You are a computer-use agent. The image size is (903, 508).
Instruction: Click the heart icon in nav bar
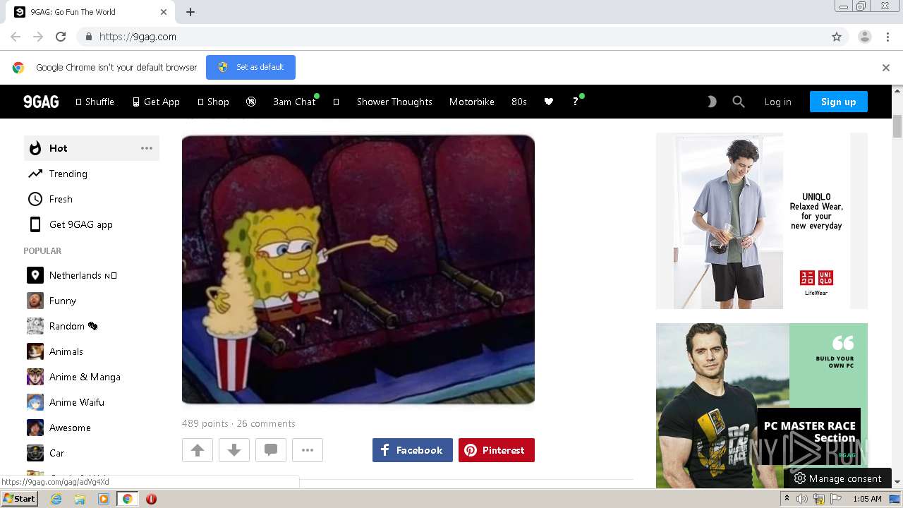[x=548, y=102]
